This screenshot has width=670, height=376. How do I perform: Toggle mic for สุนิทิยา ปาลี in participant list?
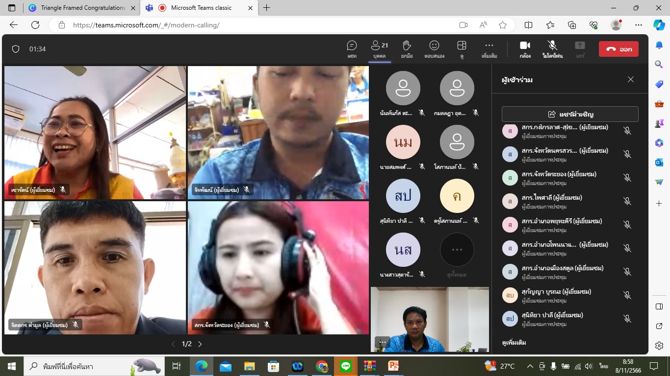tap(627, 319)
